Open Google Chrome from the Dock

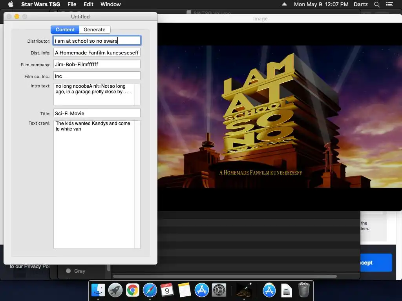133,290
